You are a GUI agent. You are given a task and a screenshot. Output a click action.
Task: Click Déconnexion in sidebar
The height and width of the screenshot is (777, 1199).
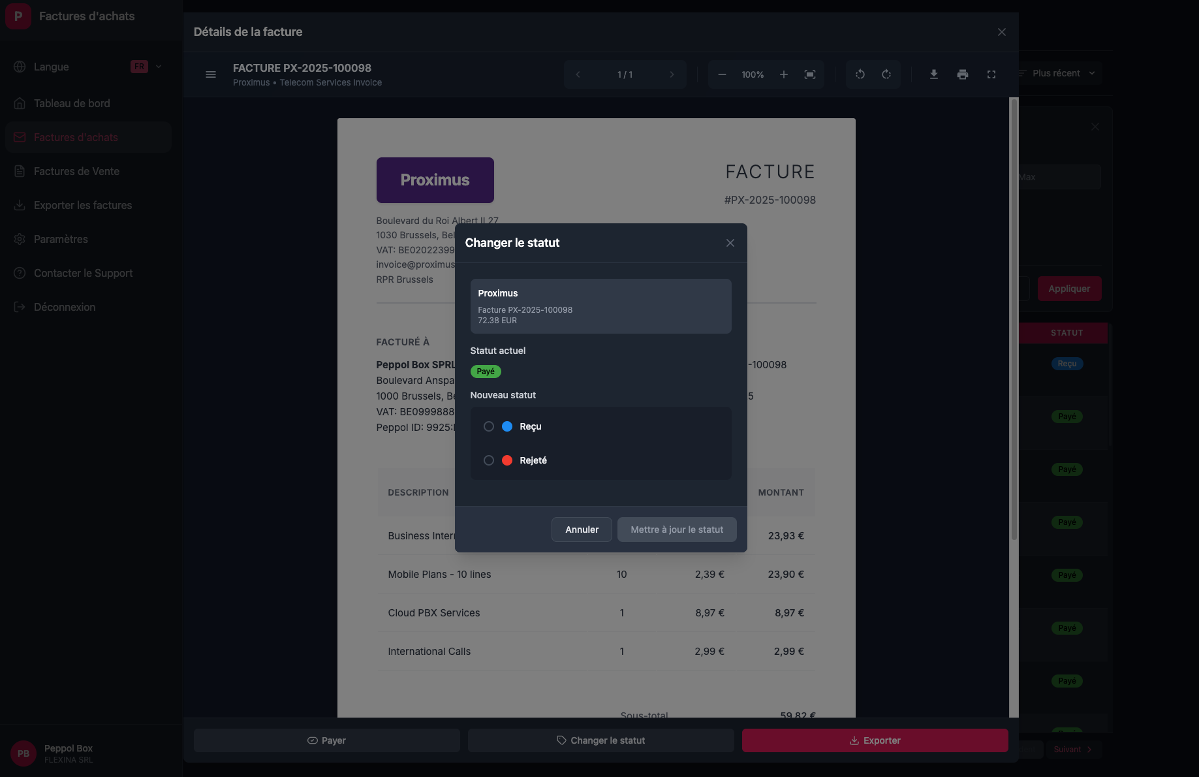pyautogui.click(x=88, y=307)
